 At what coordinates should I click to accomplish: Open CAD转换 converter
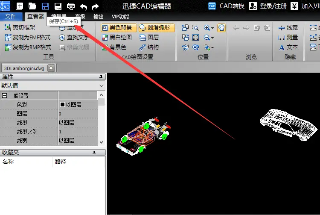tap(226, 6)
